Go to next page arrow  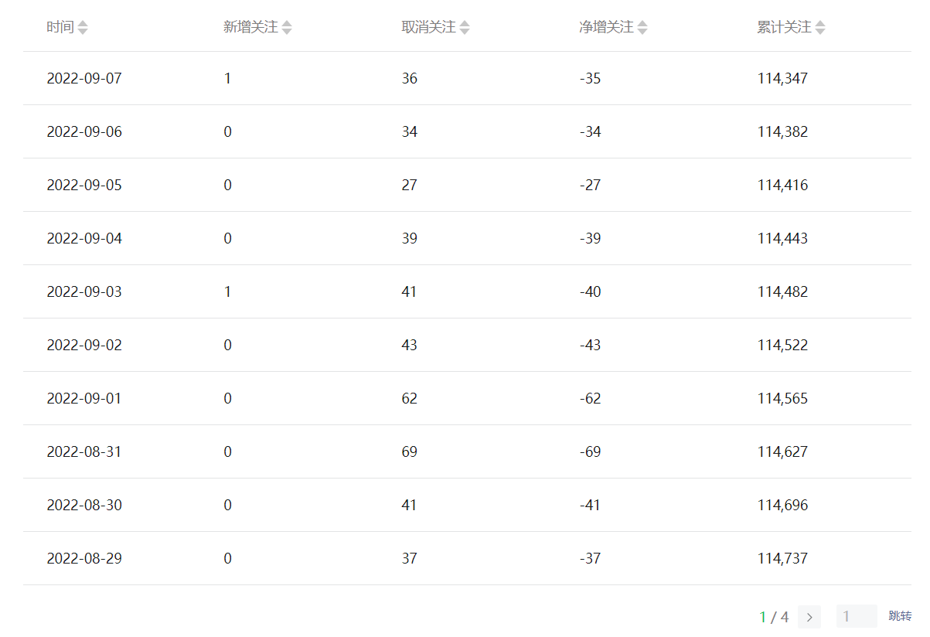click(809, 617)
